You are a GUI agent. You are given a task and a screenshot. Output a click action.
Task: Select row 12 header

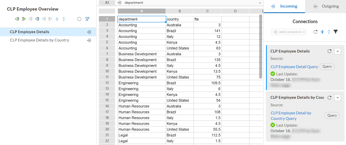[107, 83]
